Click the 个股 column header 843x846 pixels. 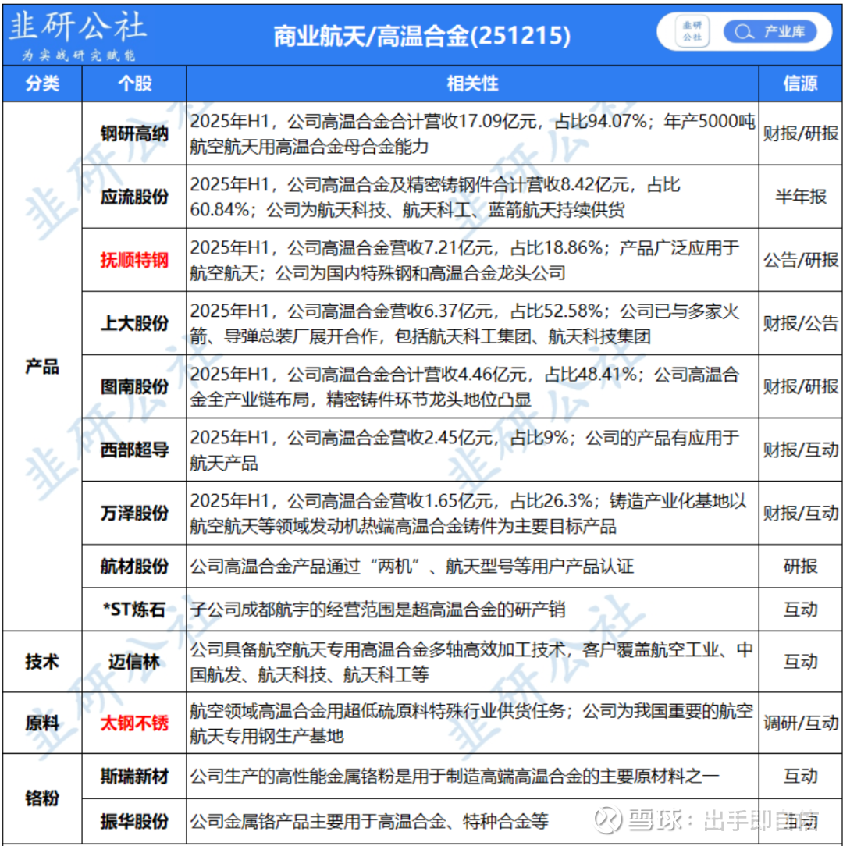point(134,84)
